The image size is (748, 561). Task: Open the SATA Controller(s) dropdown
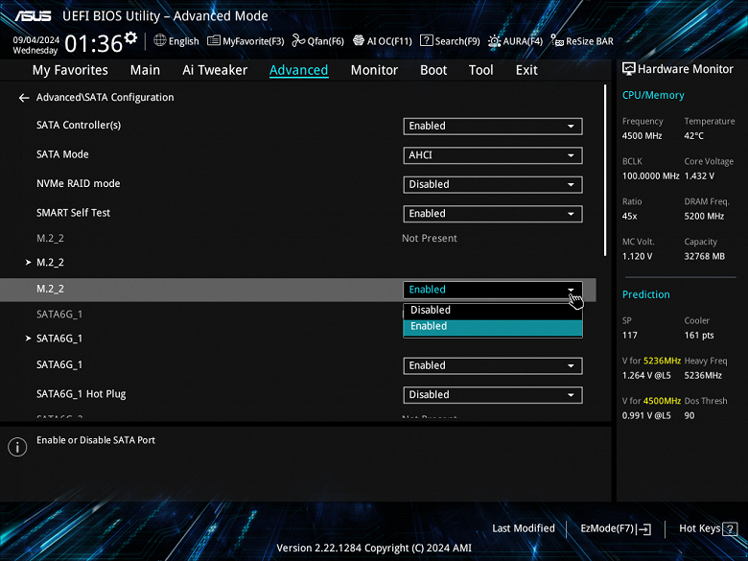(493, 126)
